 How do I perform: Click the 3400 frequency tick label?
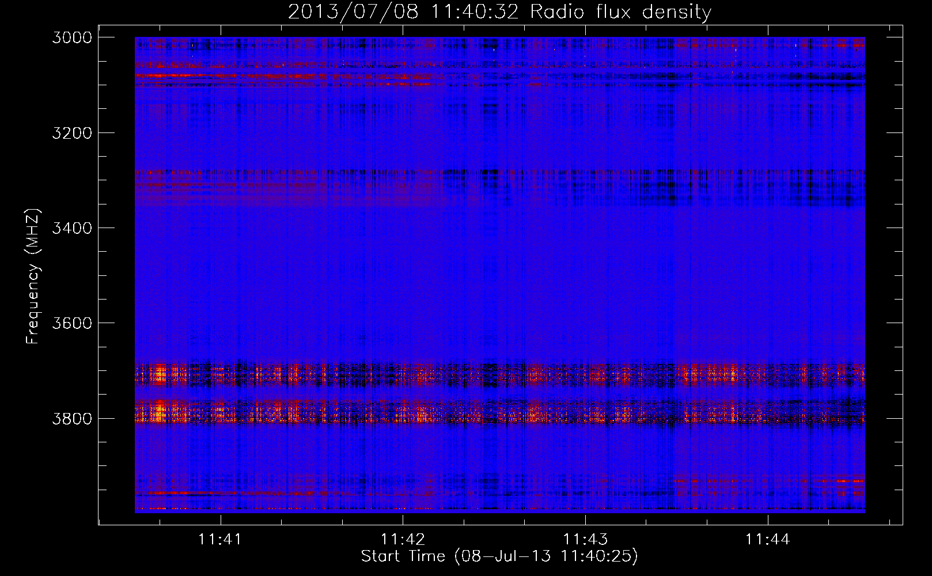(72, 228)
